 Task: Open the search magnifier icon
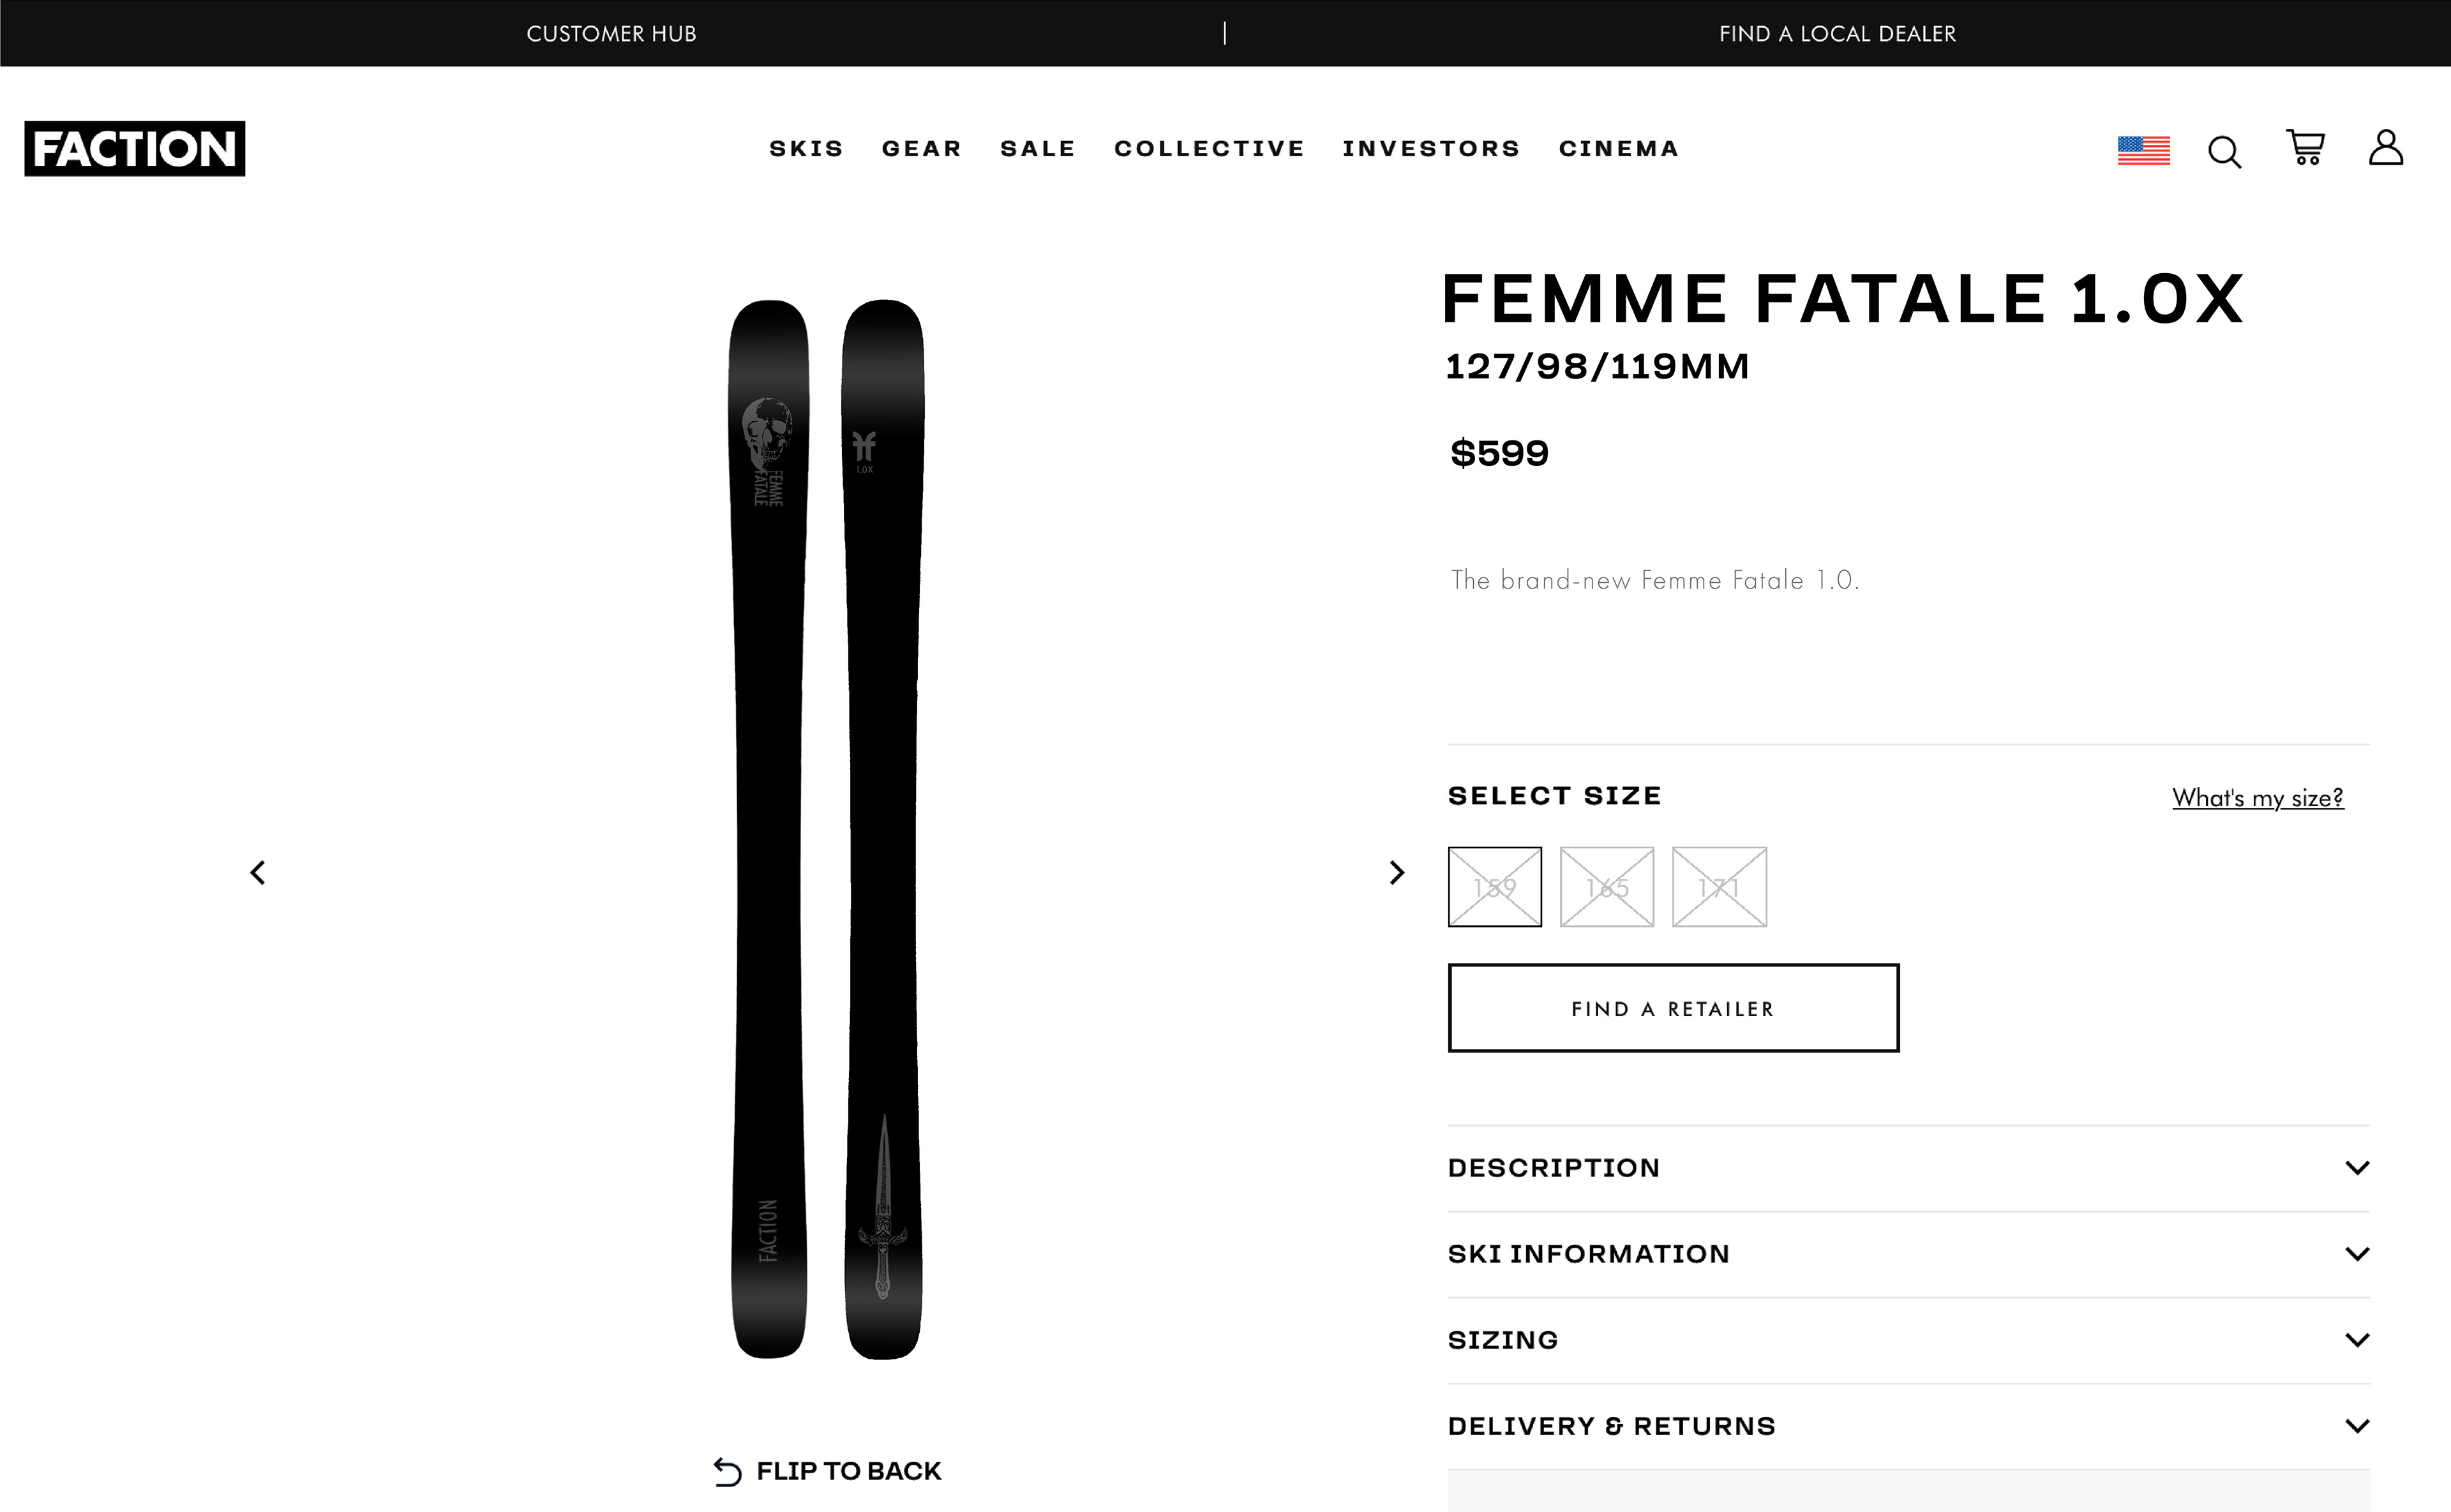2225,152
